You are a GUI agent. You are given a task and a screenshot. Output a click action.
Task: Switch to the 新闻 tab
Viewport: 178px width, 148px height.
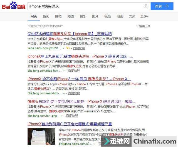[x=46, y=16]
